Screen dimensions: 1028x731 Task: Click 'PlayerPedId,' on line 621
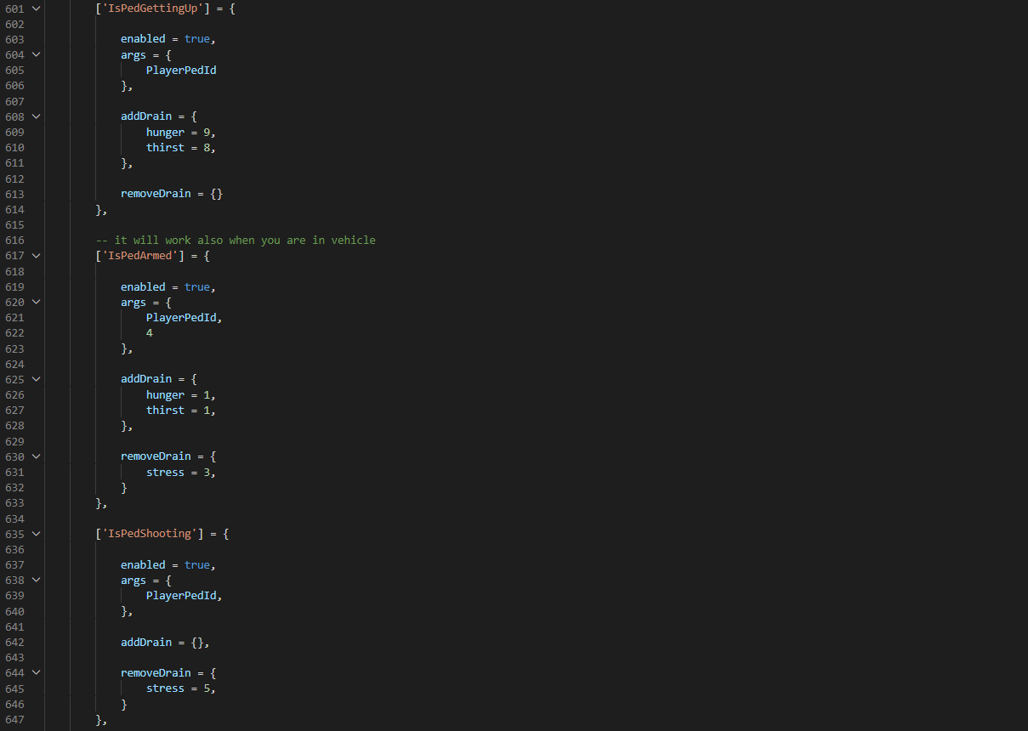(185, 317)
